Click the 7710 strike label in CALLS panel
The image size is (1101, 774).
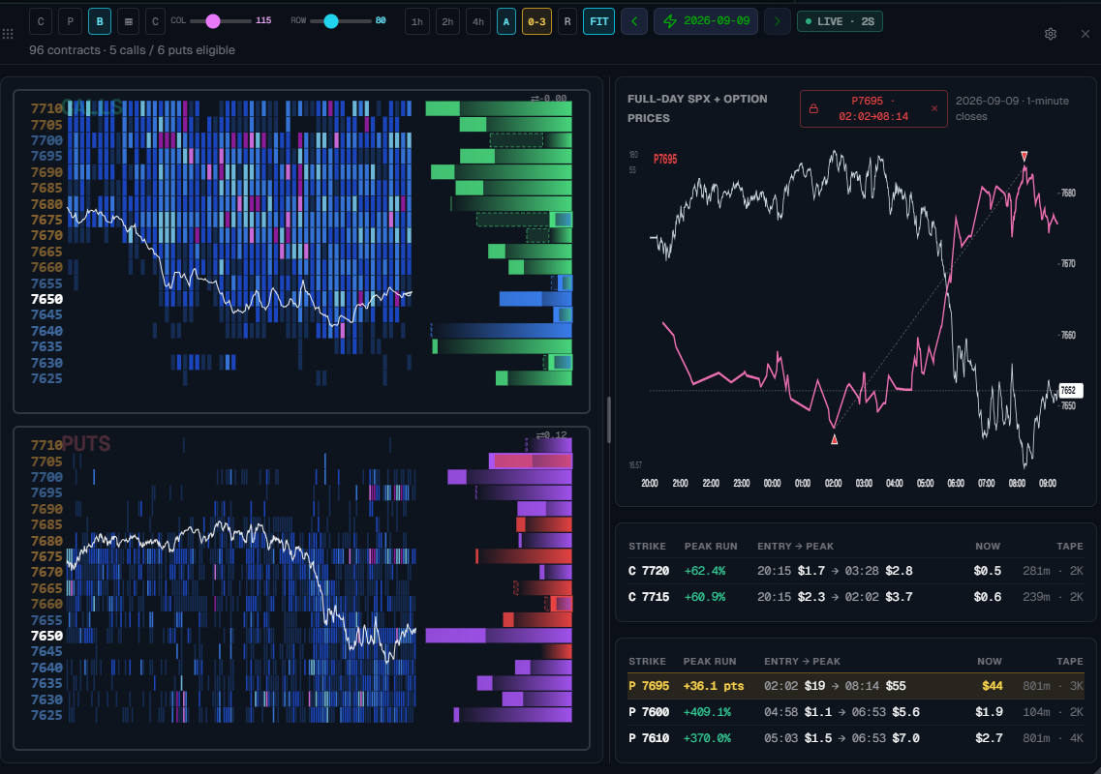click(46, 108)
